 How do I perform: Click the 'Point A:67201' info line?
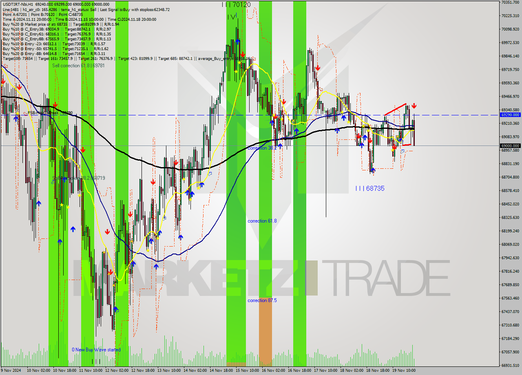click(42, 14)
